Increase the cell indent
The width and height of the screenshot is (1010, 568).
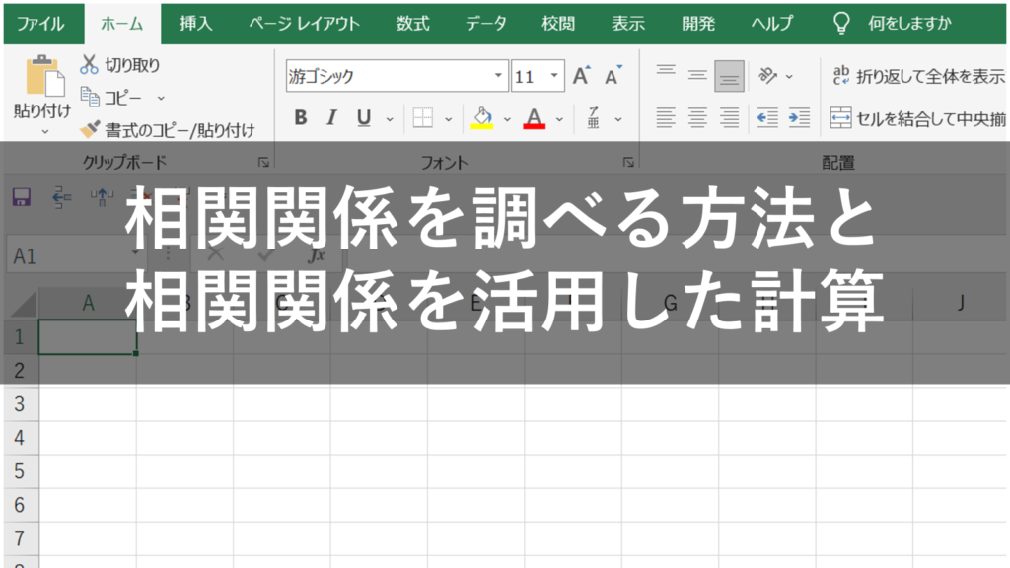tap(799, 118)
